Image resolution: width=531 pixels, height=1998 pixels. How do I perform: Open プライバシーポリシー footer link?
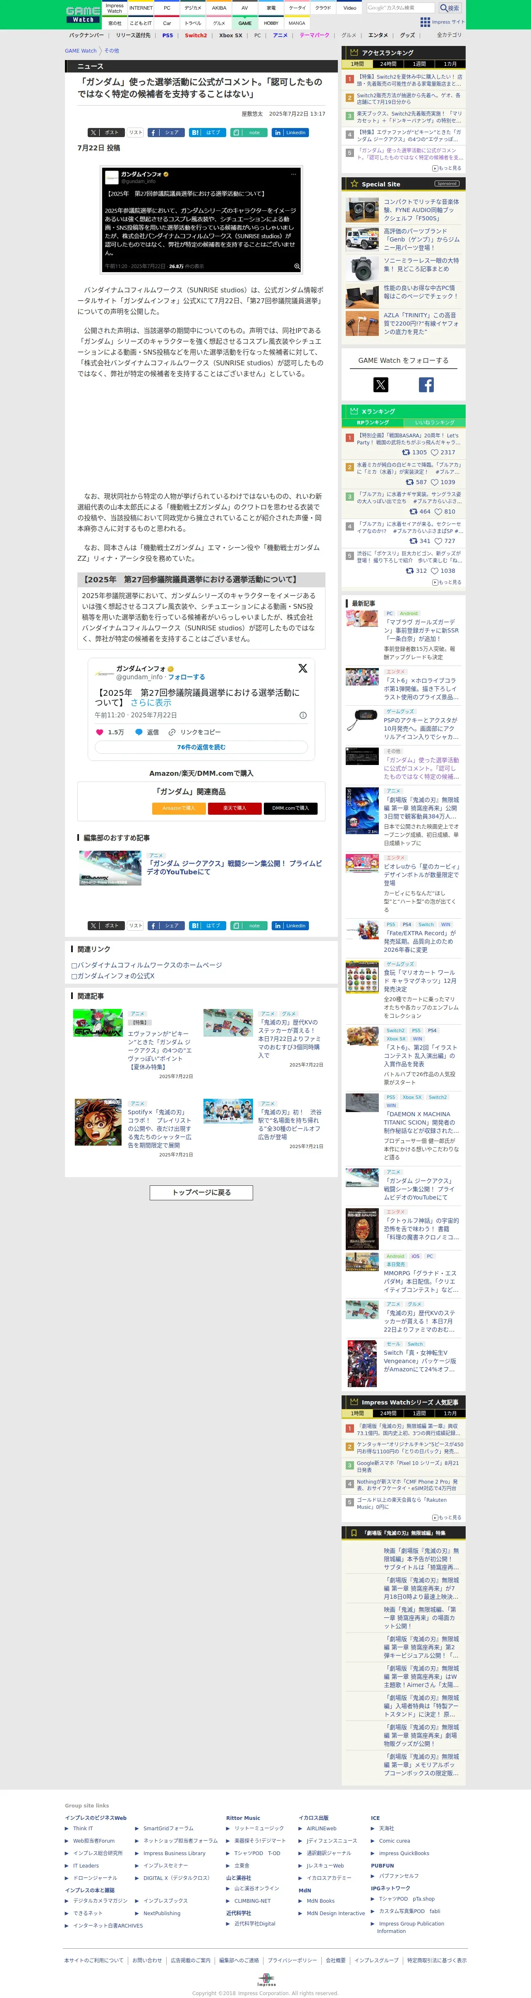[x=292, y=1961]
